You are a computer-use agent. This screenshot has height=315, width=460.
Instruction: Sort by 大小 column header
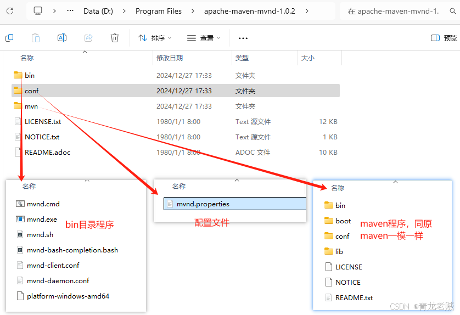tap(307, 58)
